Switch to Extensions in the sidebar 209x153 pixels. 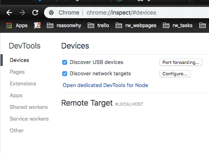point(23,84)
